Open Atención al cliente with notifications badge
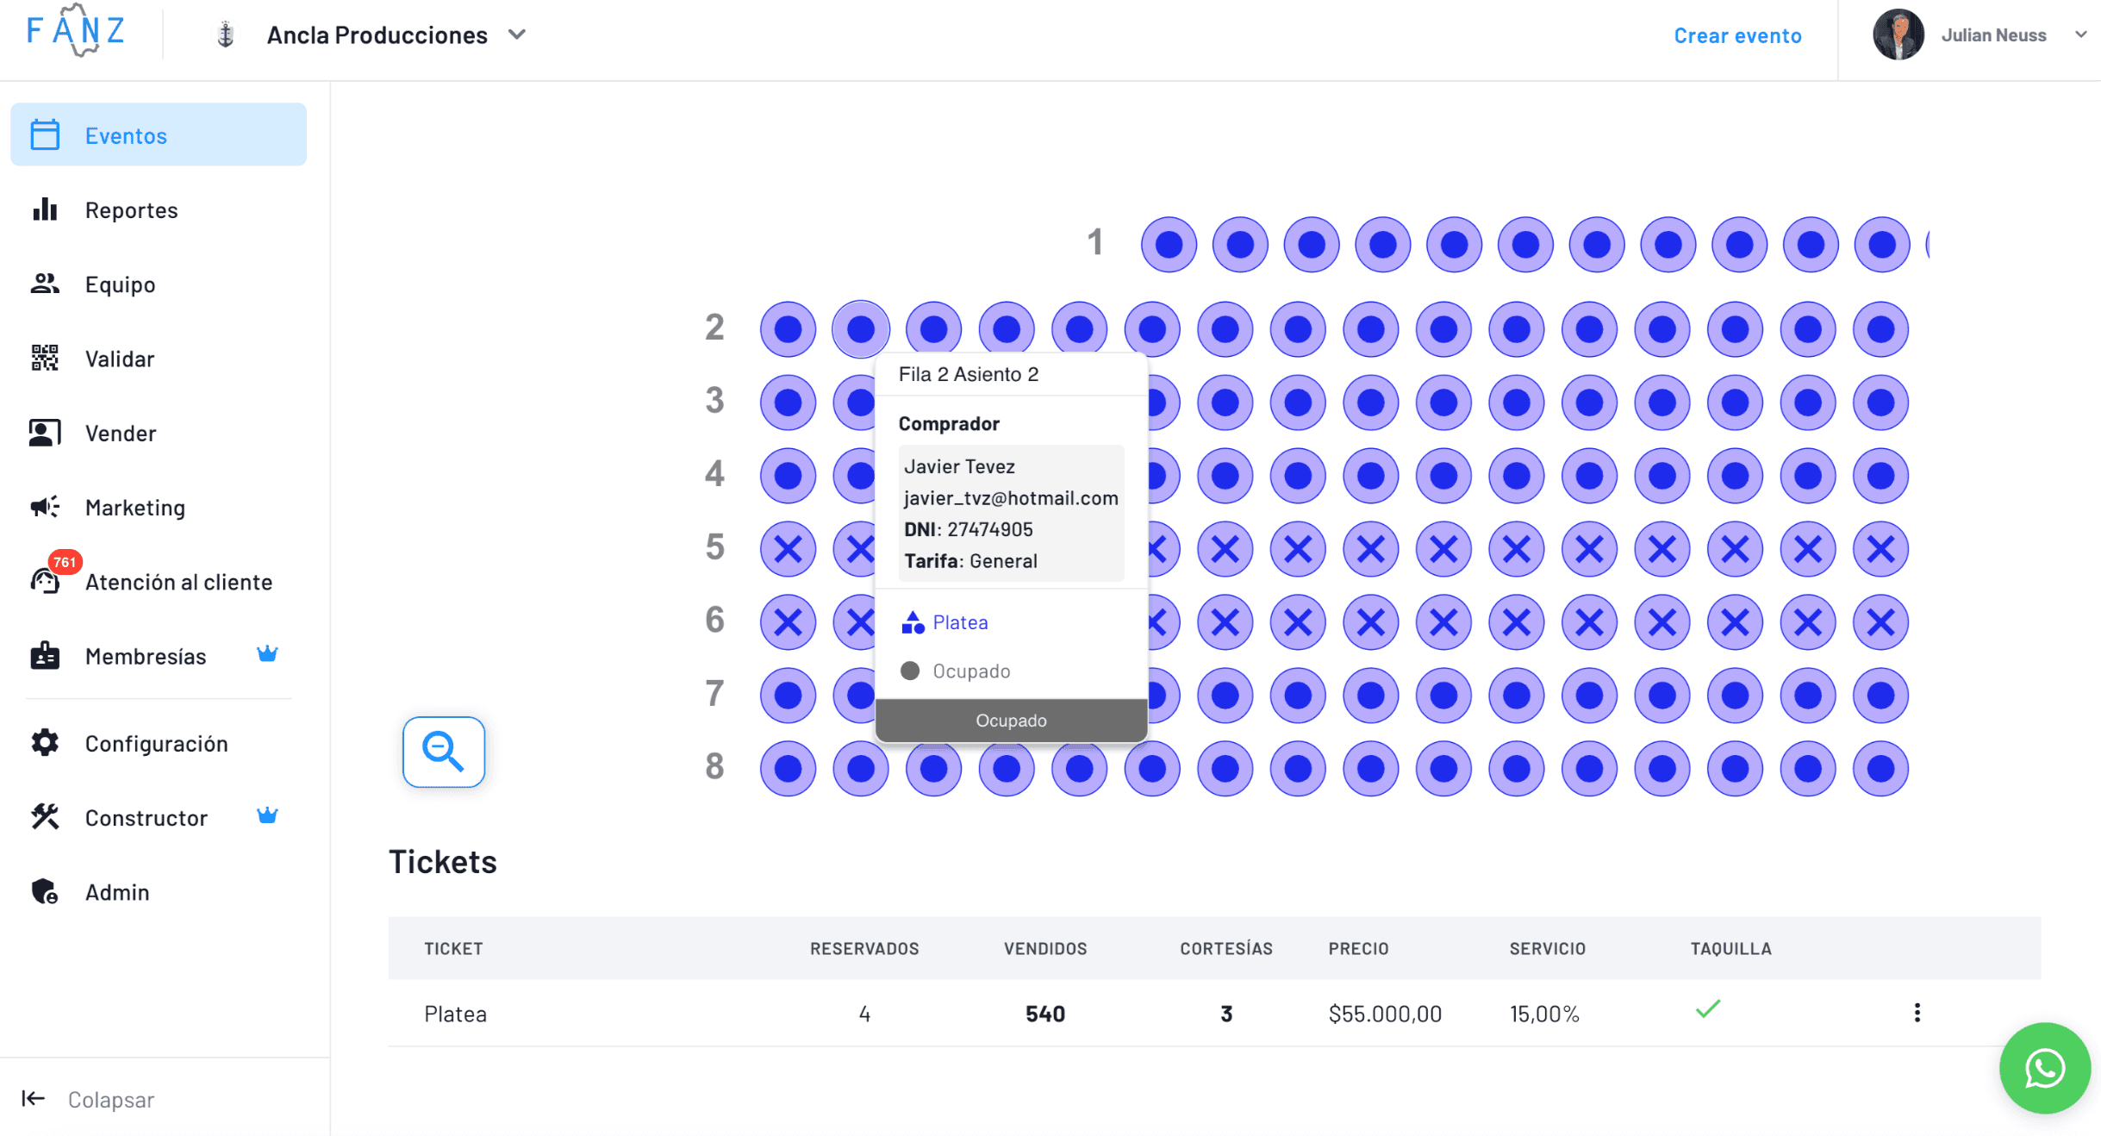2101x1136 pixels. click(178, 582)
